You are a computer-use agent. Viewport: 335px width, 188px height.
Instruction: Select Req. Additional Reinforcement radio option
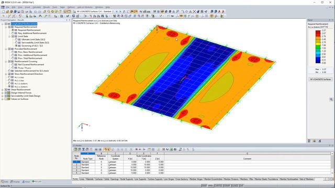pyautogui.click(x=13, y=33)
